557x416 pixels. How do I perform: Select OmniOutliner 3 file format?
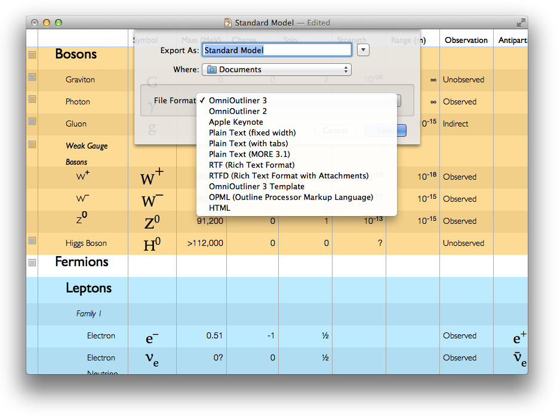click(x=238, y=101)
